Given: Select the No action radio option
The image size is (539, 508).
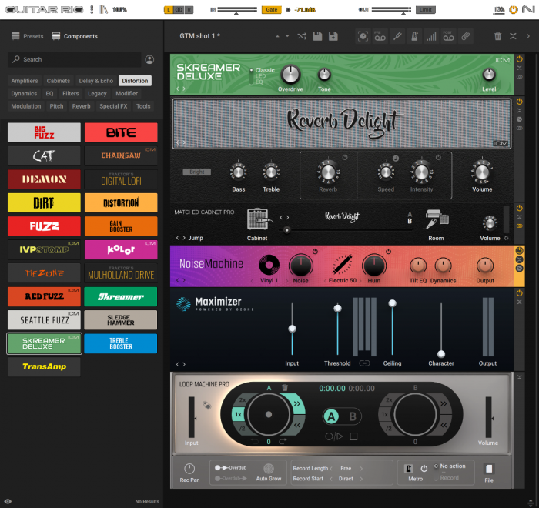Looking at the screenshot, I should [436, 466].
